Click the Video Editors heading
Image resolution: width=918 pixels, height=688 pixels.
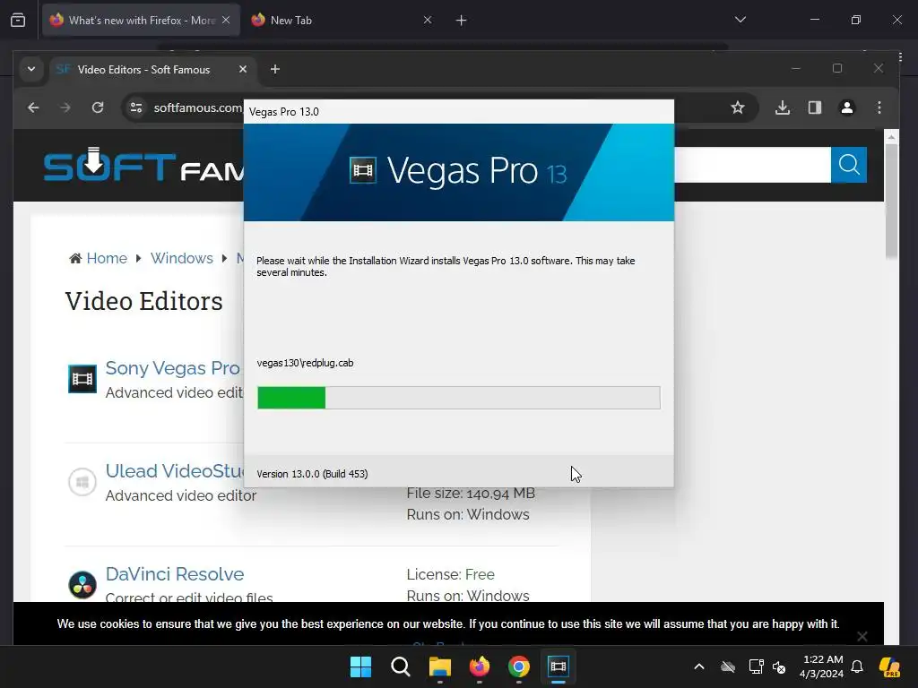click(x=144, y=301)
